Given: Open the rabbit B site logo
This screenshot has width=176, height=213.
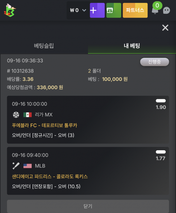Looking at the screenshot, I should click(x=10, y=10).
